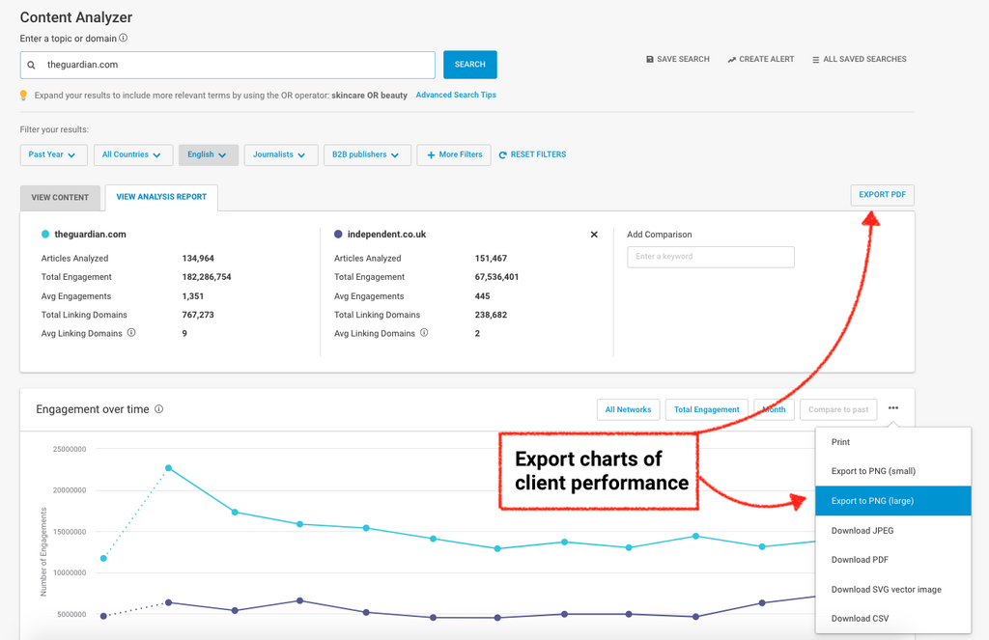989x640 pixels.
Task: Click the Save Search disk icon
Action: [650, 60]
